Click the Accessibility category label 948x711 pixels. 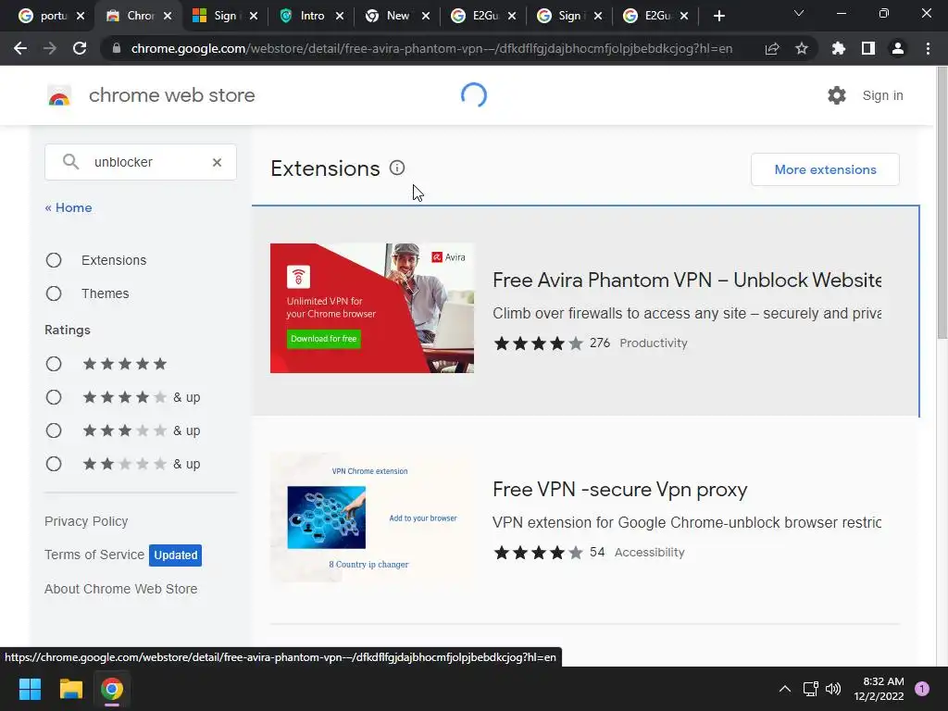[649, 552]
